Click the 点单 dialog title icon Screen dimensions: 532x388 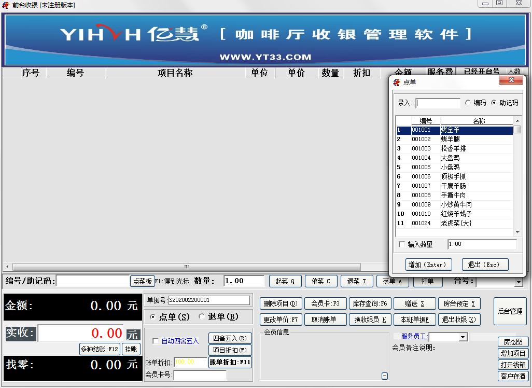(396, 82)
